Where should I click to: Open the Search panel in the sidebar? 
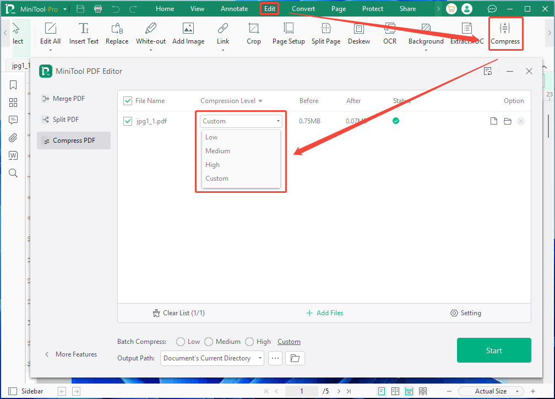coord(13,172)
